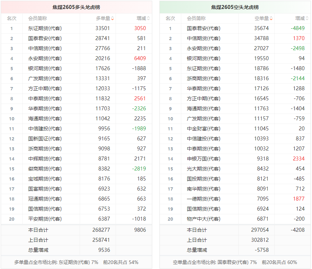Click 本日合计 label in long table
The height and width of the screenshot is (269, 312).
pos(38,230)
